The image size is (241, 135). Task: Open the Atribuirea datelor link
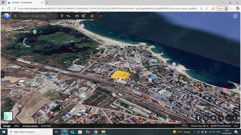click(x=30, y=126)
